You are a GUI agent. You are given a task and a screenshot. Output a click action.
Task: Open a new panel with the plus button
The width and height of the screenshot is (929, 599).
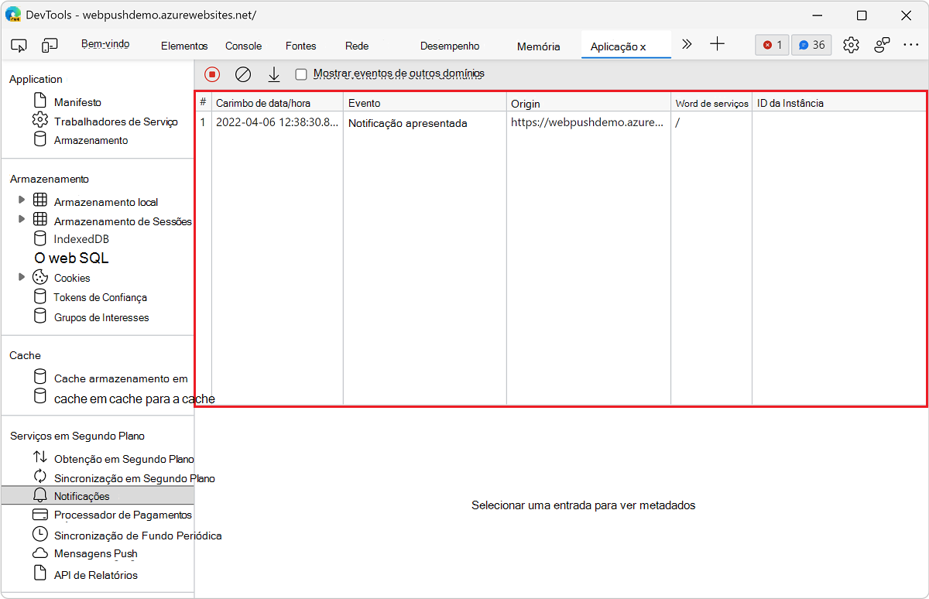[x=718, y=44]
